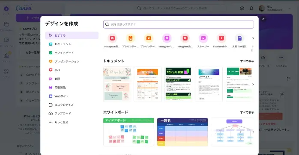Open the 学習計画 orange document template
The height and width of the screenshot is (155, 299).
click(x=148, y=84)
